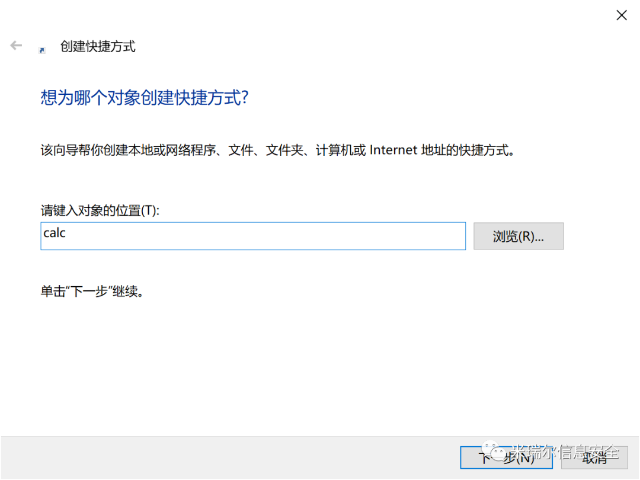
Task: Click the 创建快捷方式 window title text
Action: tap(98, 47)
